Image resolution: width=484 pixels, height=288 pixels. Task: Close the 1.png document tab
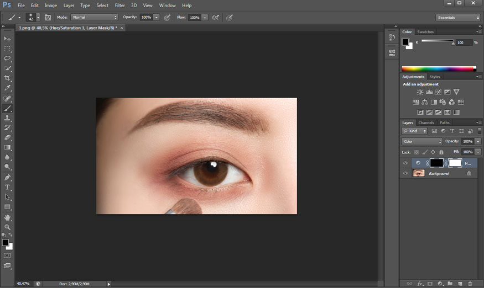[x=122, y=28]
